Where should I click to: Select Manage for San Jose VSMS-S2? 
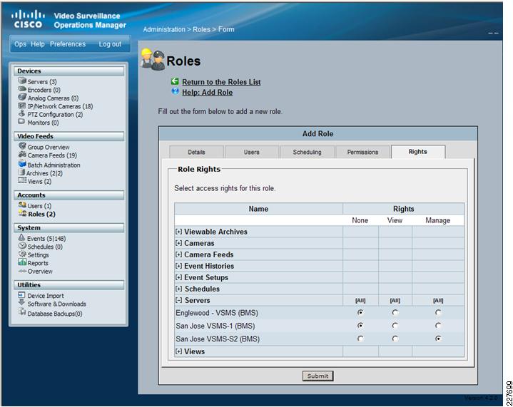pos(438,339)
